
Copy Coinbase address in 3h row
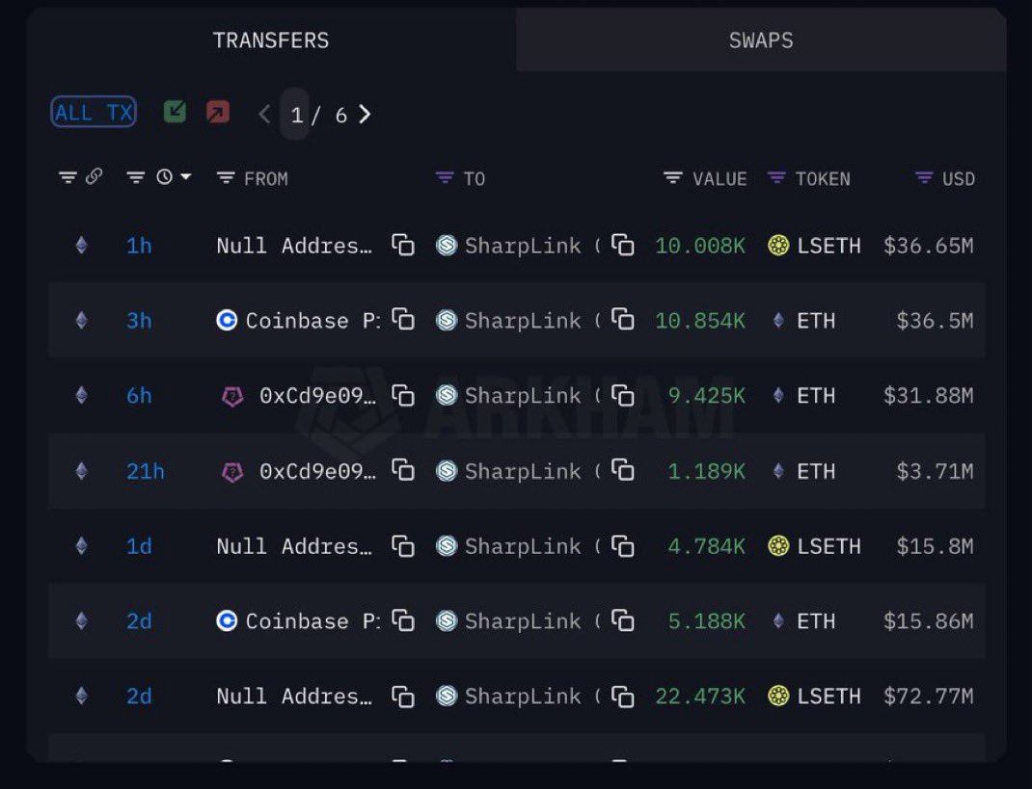403,320
